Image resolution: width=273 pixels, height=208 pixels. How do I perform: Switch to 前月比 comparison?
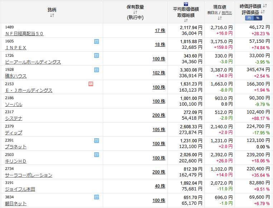(227, 13)
